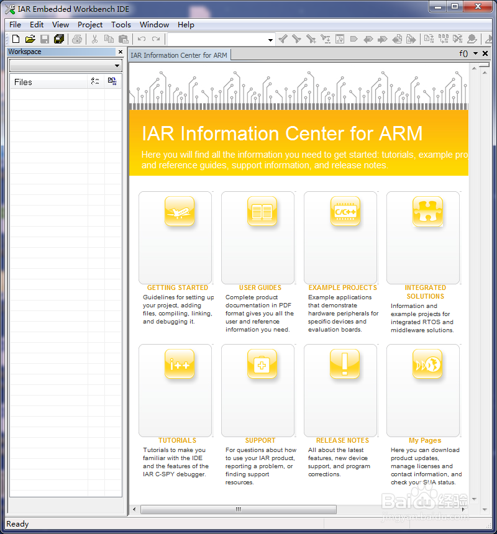Click the Find Previous toolbar icon
497x534 pixels.
coord(283,39)
